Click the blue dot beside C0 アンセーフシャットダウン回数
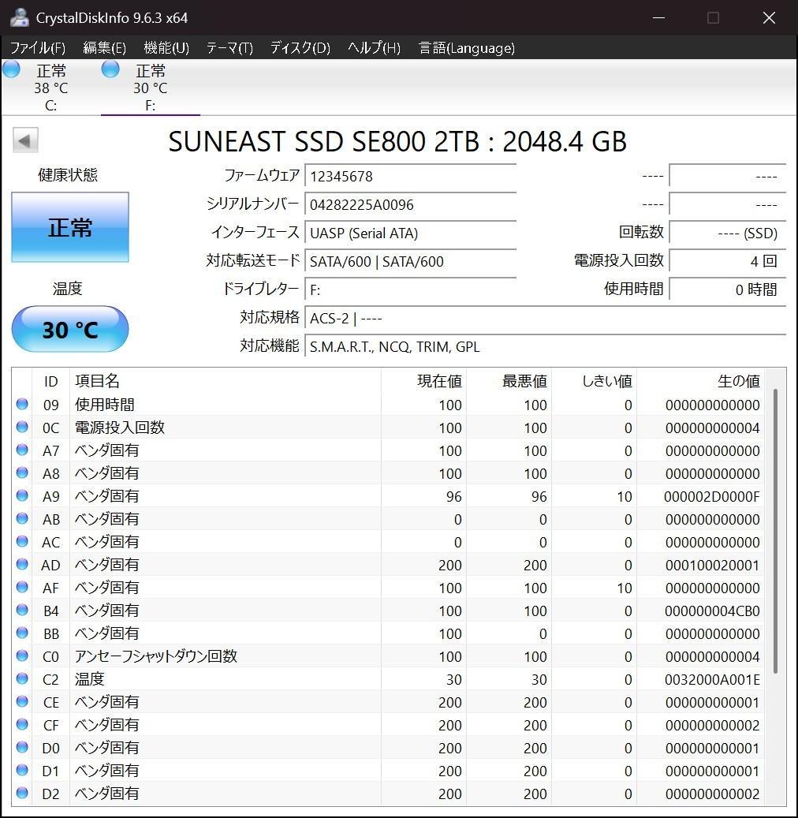798x818 pixels. (22, 656)
